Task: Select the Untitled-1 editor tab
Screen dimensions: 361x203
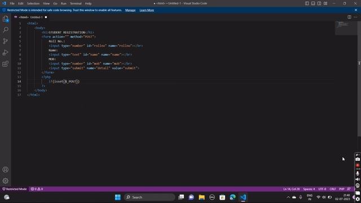Action: click(x=30, y=17)
